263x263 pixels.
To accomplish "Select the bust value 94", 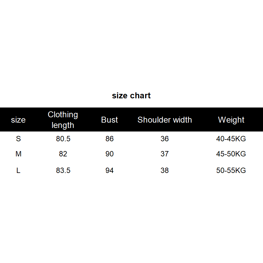I will point(110,171).
